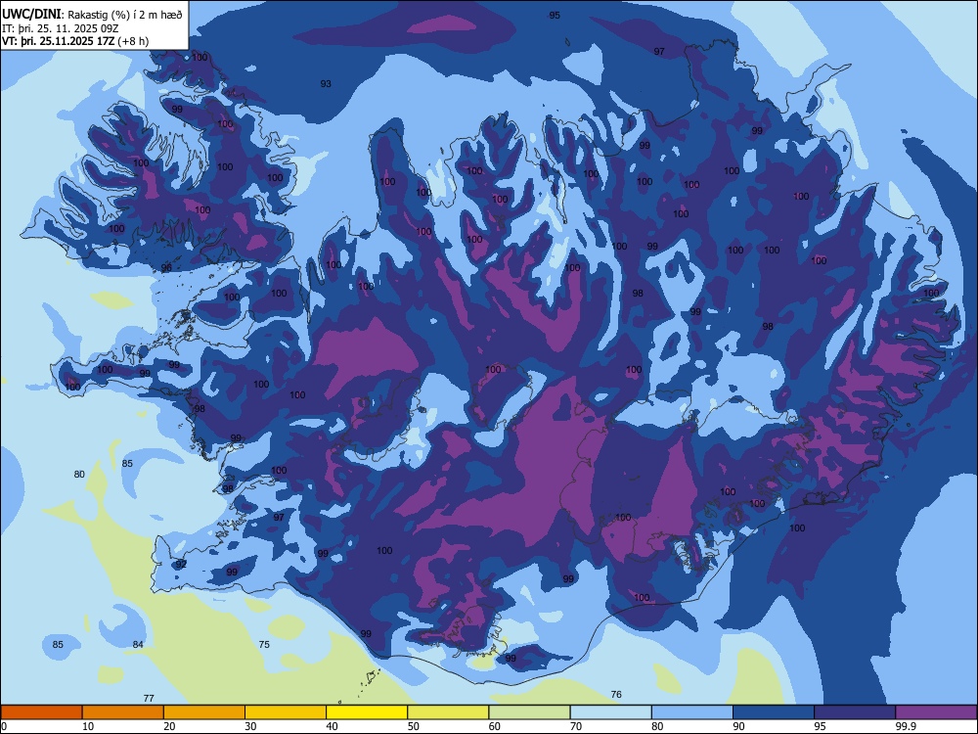Click the '75' humidity value over the sea

264,644
